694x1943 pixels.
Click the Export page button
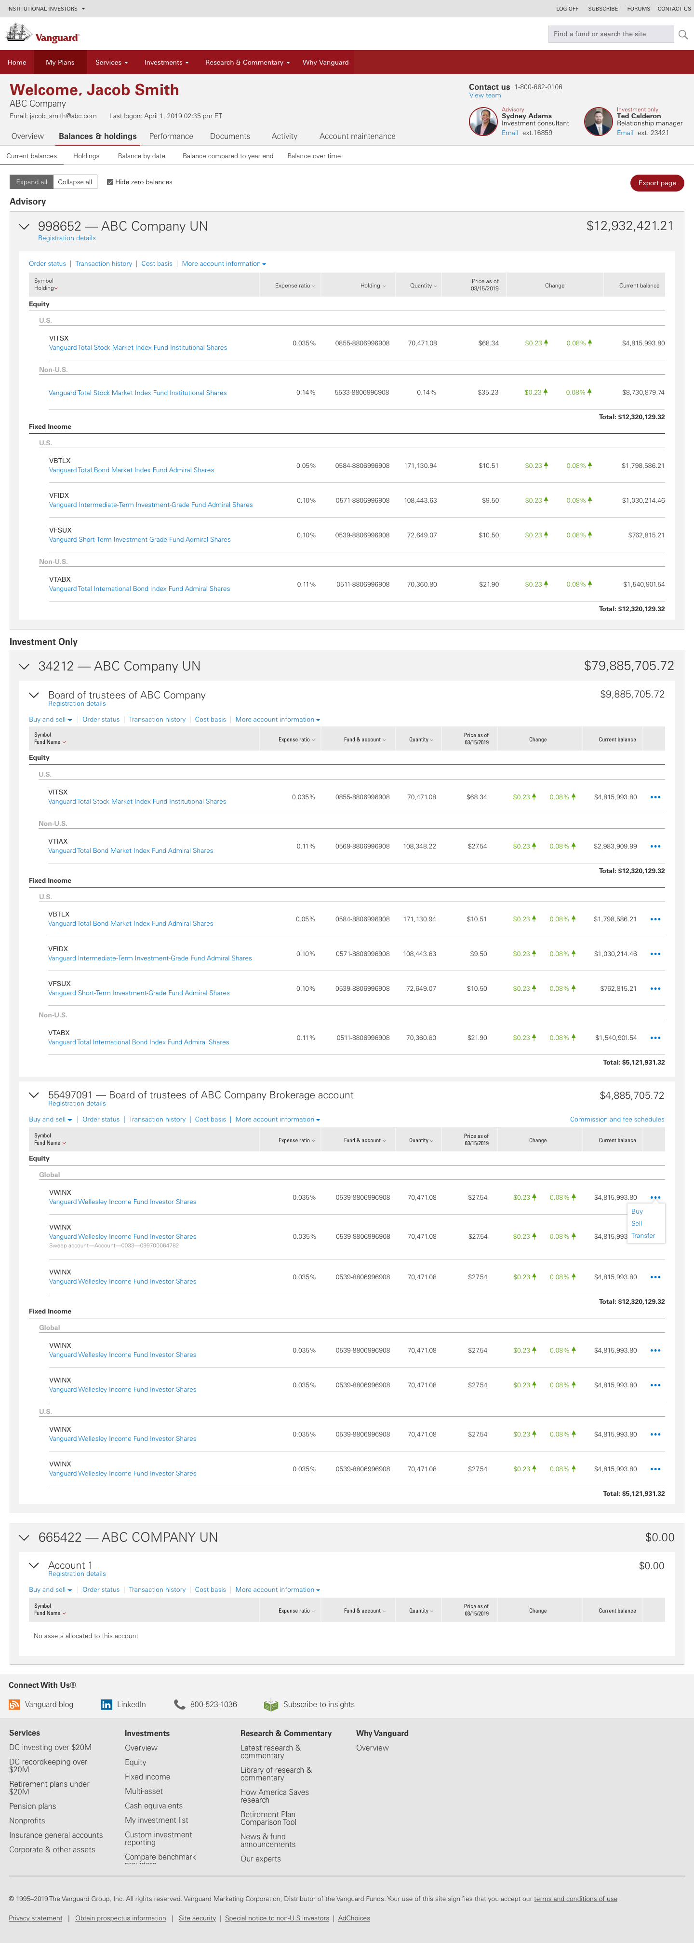click(657, 182)
